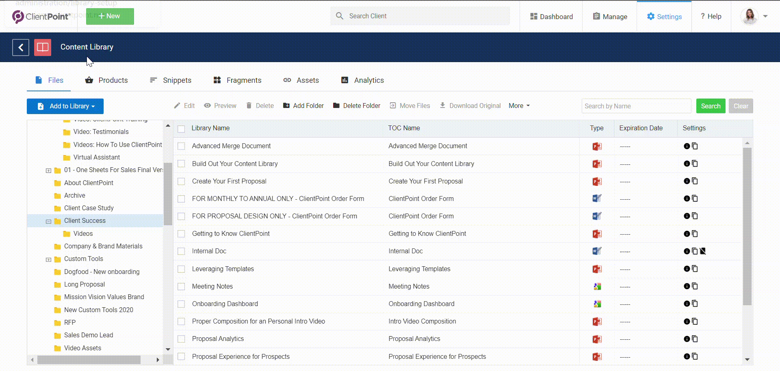Check the Create Your First Proposal checkbox
This screenshot has height=371, width=780.
point(181,181)
